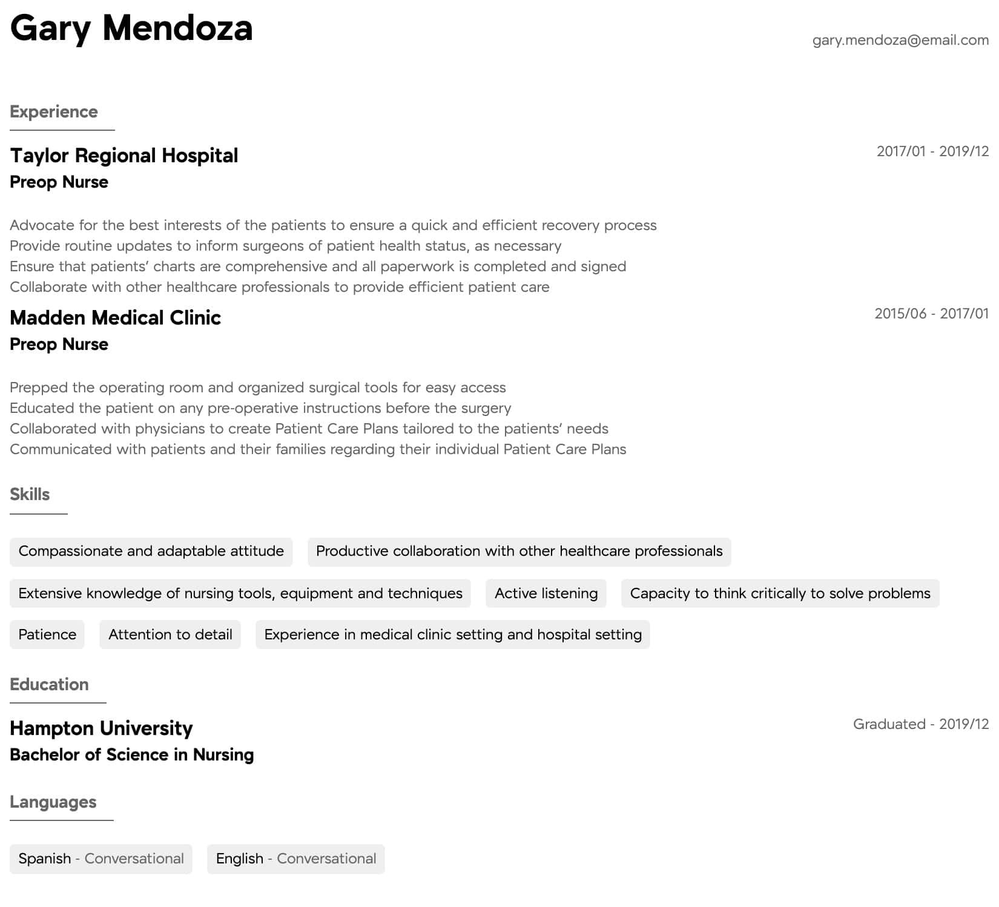Select the Skills section heading
999x907 pixels.
(x=30, y=495)
